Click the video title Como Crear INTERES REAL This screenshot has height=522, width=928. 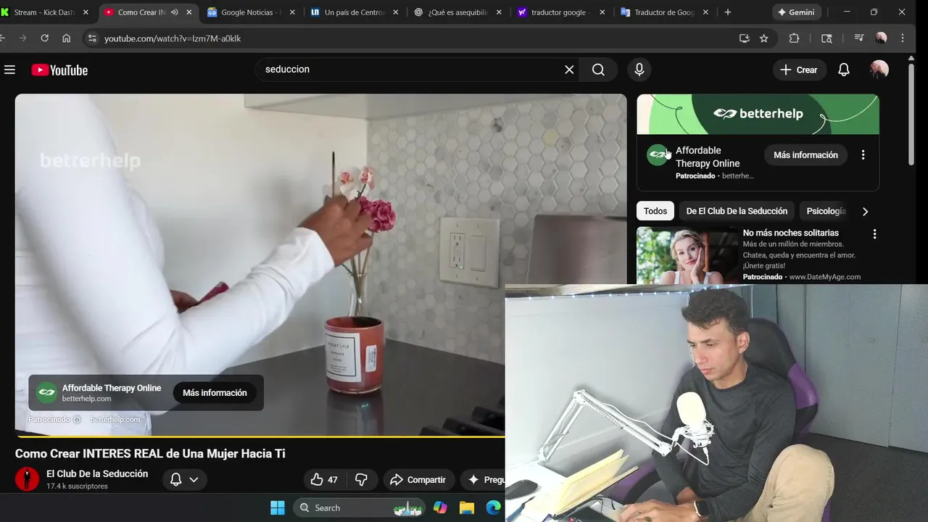(x=150, y=454)
